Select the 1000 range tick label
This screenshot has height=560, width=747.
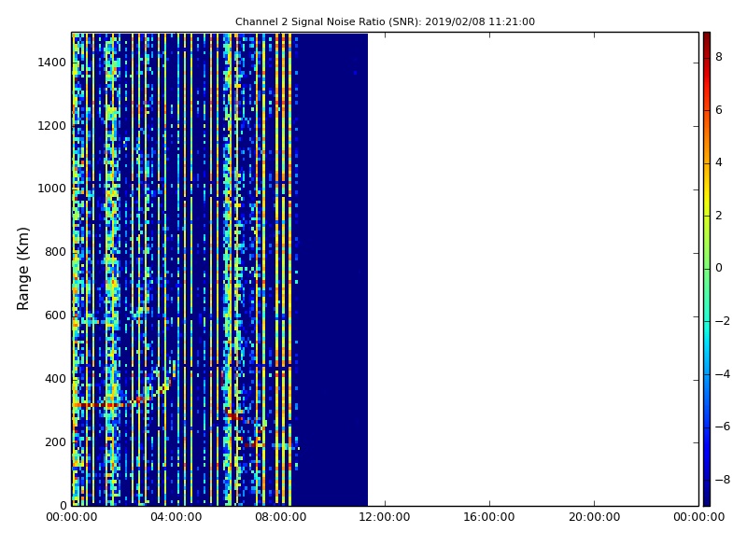pos(52,189)
